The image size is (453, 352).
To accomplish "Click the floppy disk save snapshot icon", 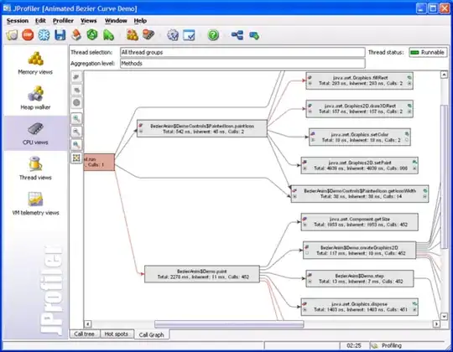I will click(60, 35).
